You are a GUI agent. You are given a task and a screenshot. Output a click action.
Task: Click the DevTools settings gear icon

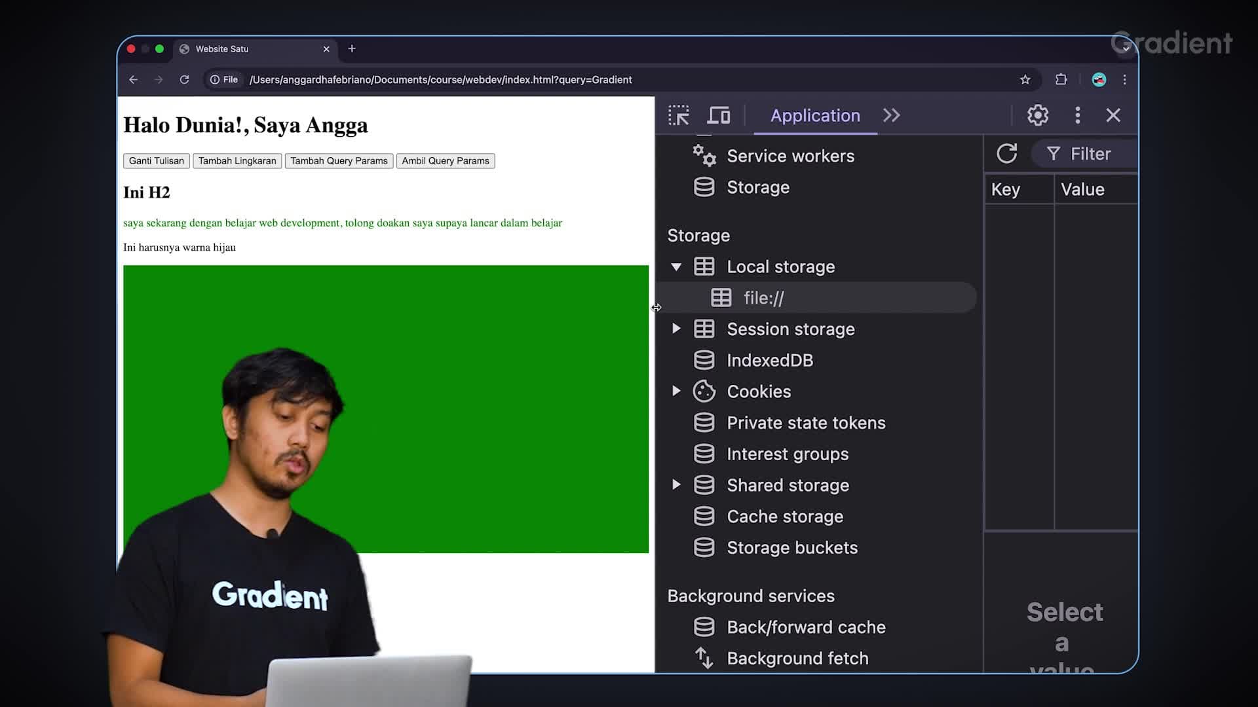click(x=1036, y=115)
